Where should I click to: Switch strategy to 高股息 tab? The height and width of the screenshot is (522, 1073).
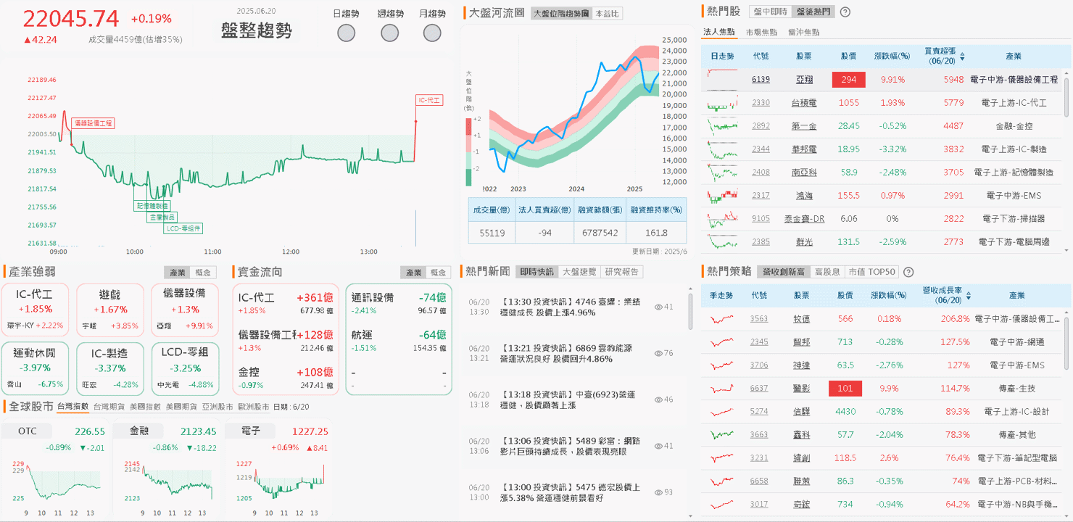pos(826,272)
